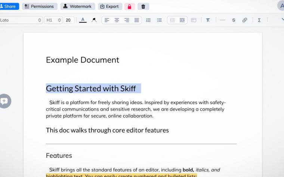Open the comment bubble on the left edge

(x=4, y=101)
